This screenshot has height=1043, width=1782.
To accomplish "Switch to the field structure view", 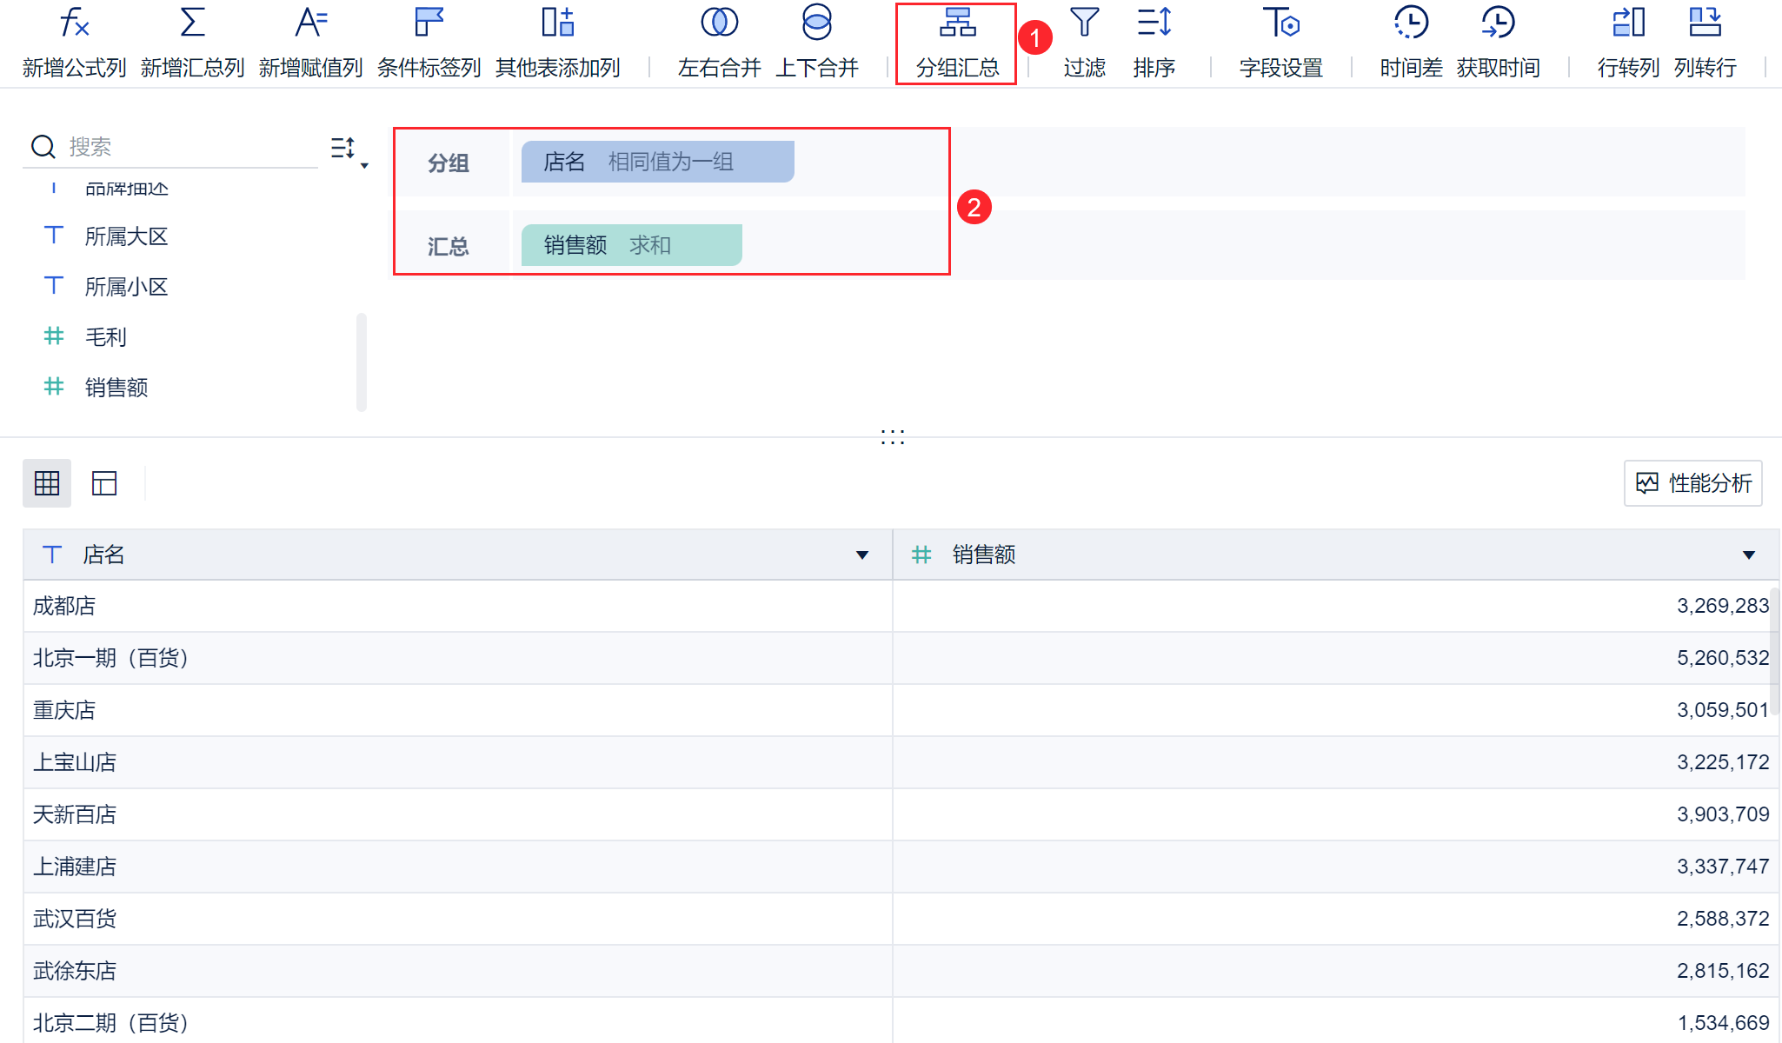I will [x=104, y=483].
